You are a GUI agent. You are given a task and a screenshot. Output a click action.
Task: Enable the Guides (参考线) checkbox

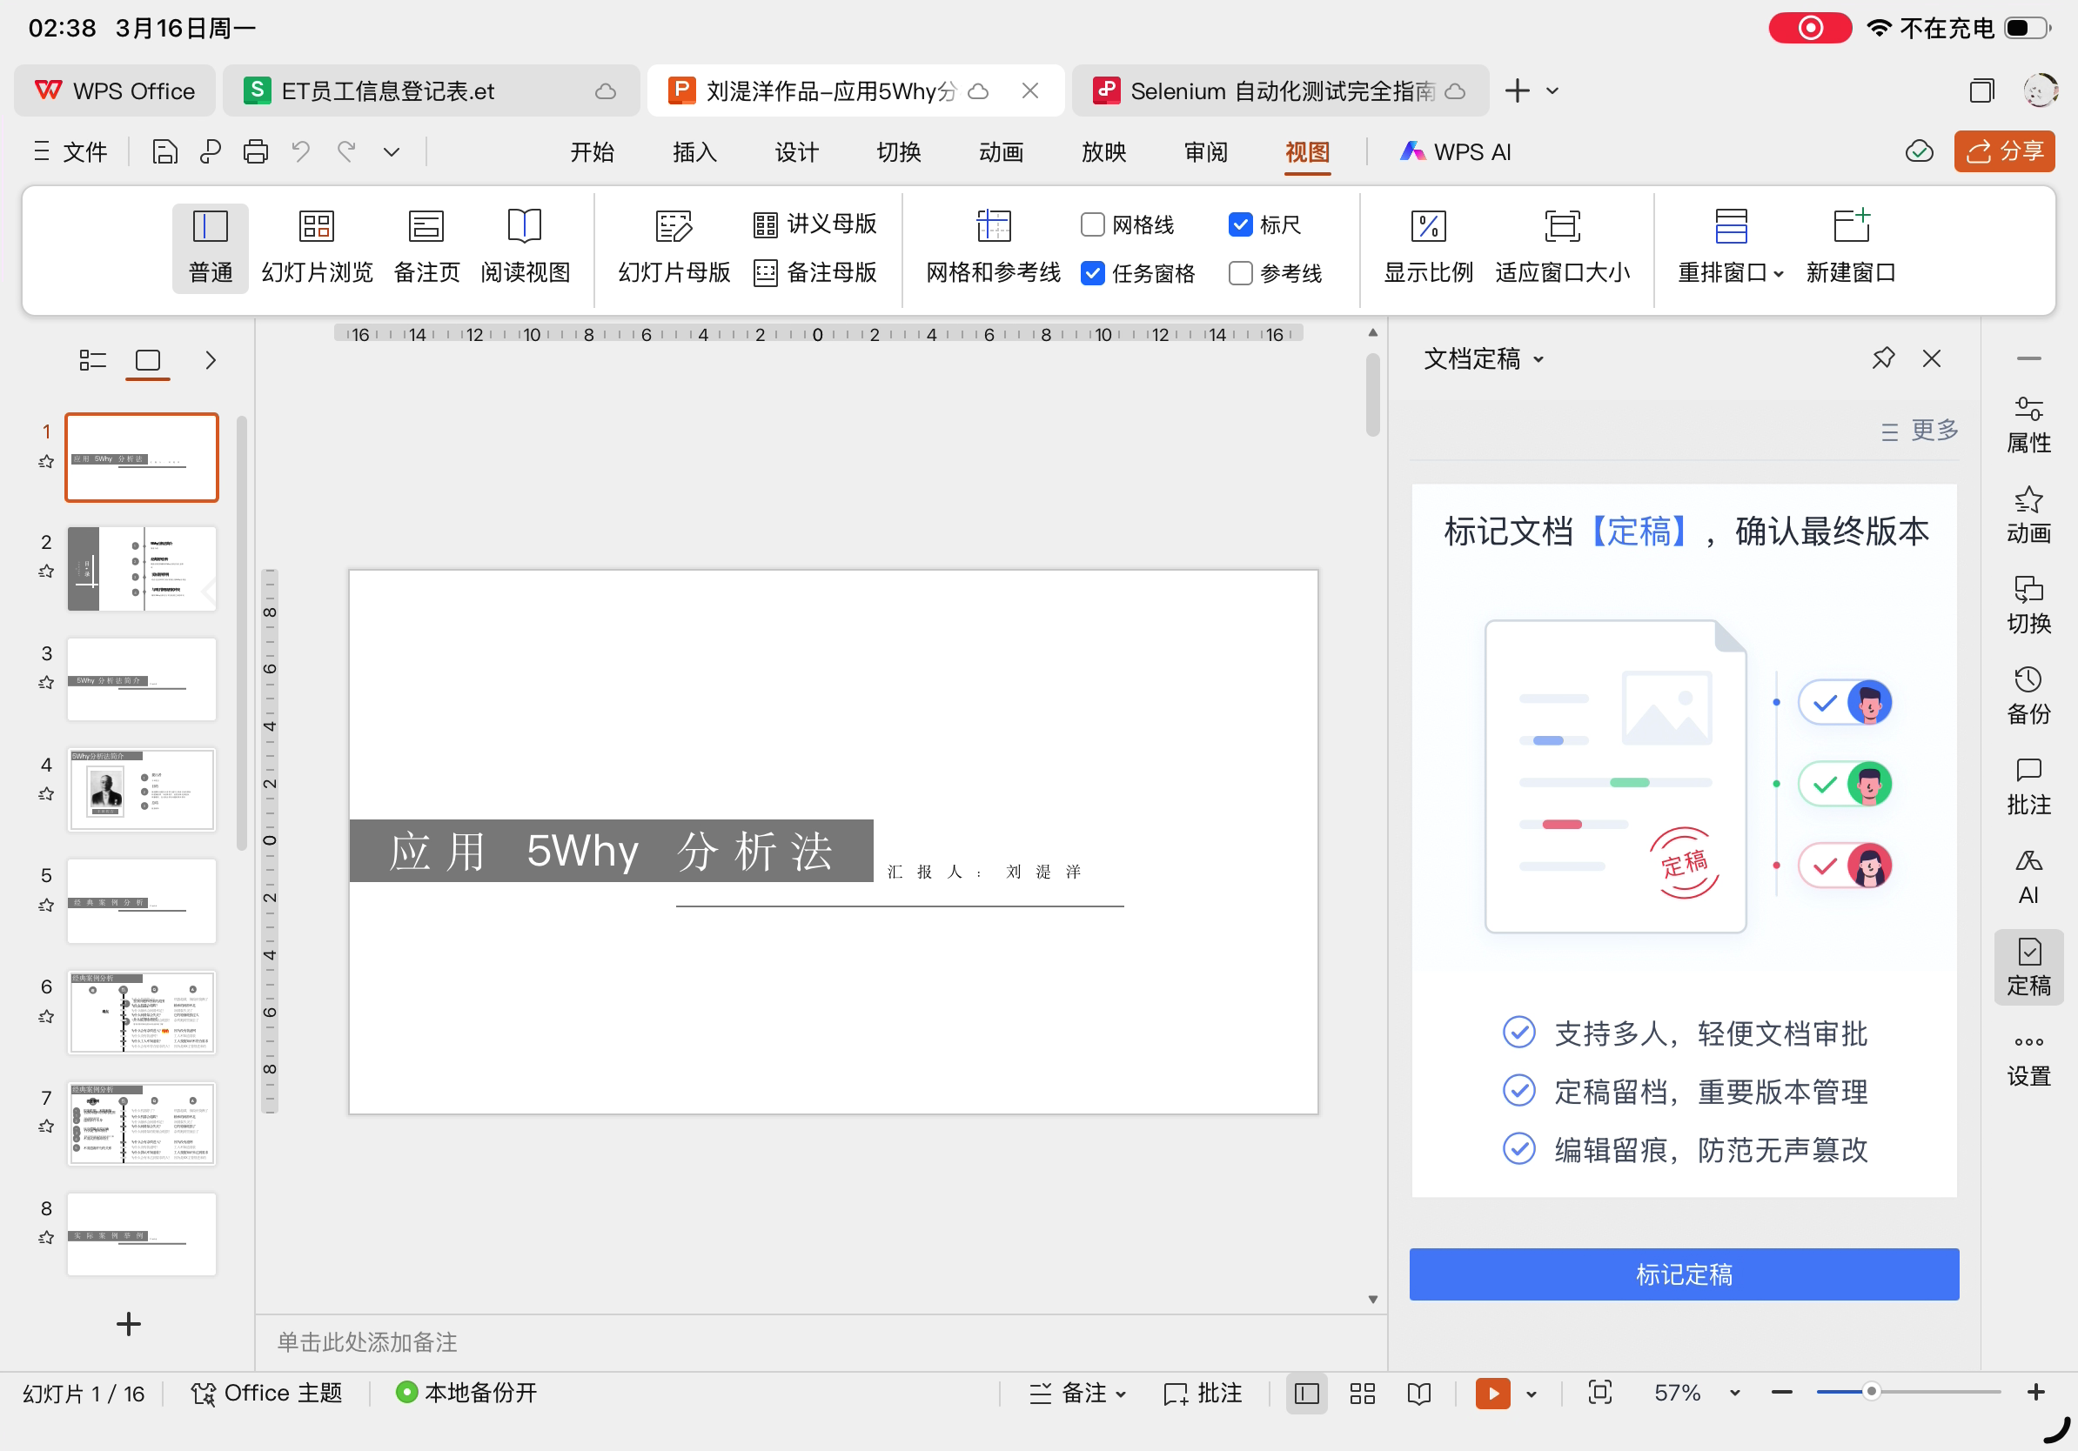coord(1240,273)
